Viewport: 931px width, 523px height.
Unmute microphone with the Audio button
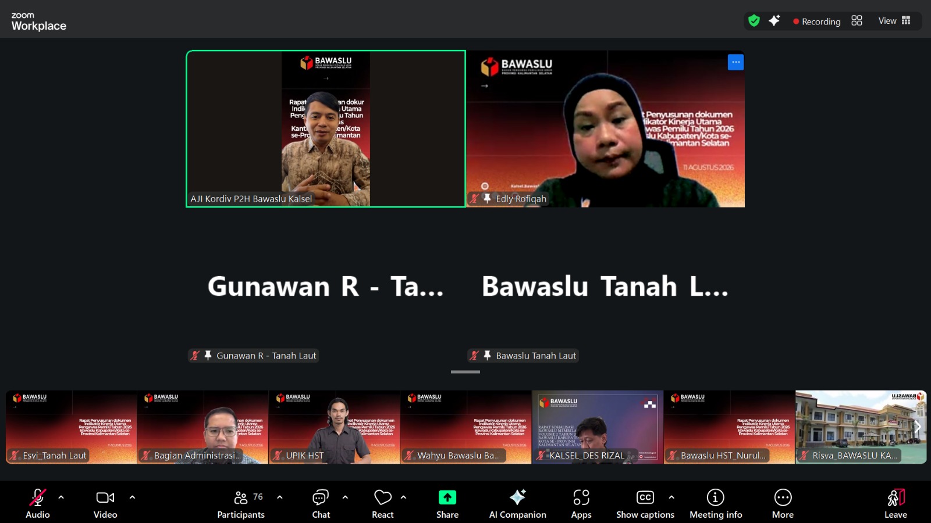38,503
